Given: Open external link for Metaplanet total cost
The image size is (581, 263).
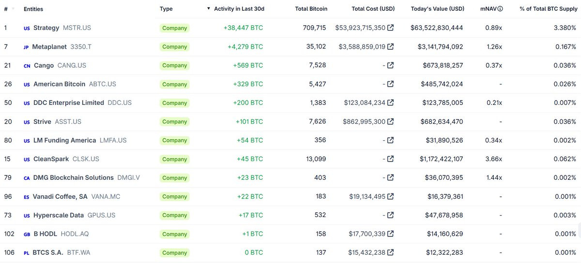Looking at the screenshot, I should click(x=390, y=46).
